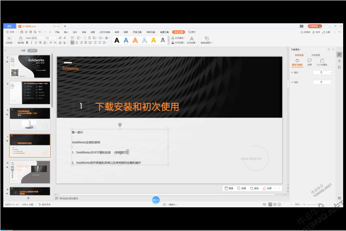The width and height of the screenshot is (346, 231).
Task: Click the Subscript X₂ icon
Action: [x=55, y=42]
